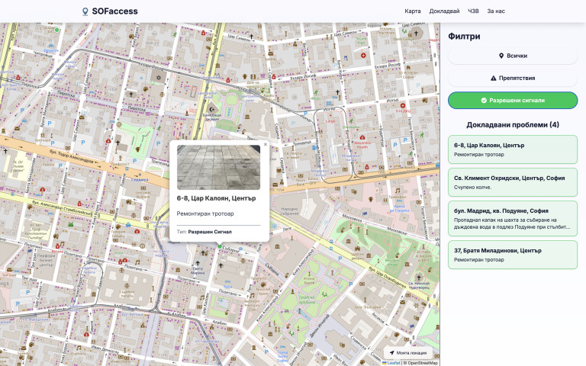Close the map popup with the X
Image resolution: width=586 pixels, height=366 pixels.
click(x=266, y=144)
